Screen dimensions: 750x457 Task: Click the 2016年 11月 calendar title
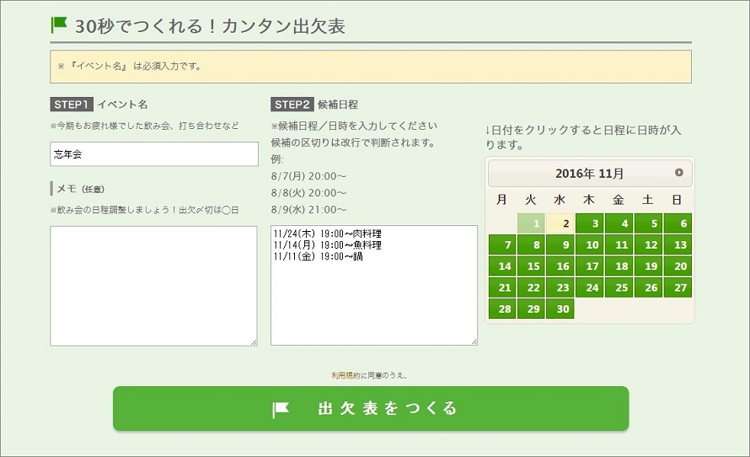[589, 173]
